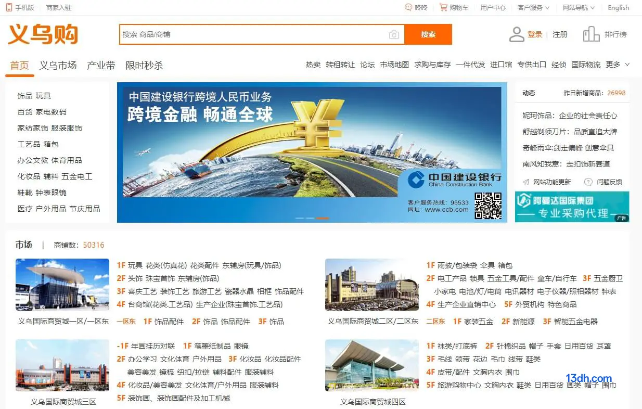Image resolution: width=642 pixels, height=409 pixels.
Task: Open 热卖 in the navigation bar
Action: [313, 65]
